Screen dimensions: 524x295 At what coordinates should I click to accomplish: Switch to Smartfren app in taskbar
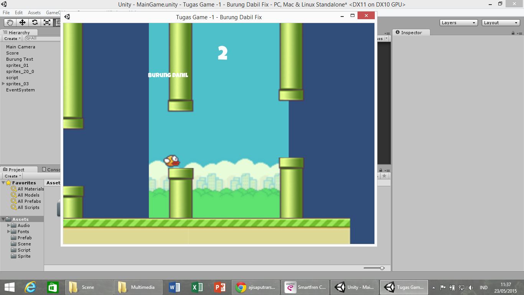(305, 287)
